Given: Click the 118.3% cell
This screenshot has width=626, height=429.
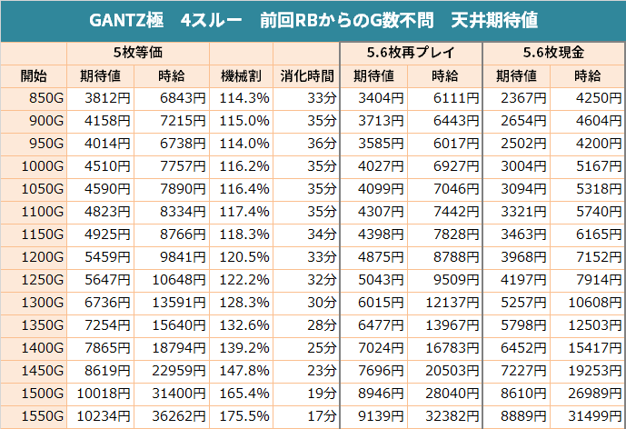Looking at the screenshot, I should (x=241, y=234).
